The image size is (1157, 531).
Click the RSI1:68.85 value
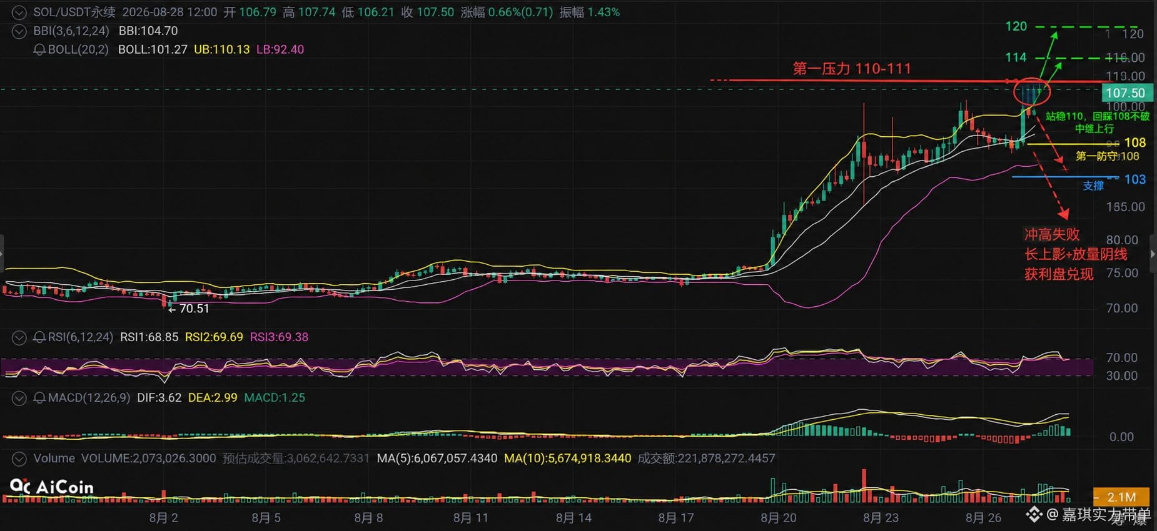click(x=149, y=337)
